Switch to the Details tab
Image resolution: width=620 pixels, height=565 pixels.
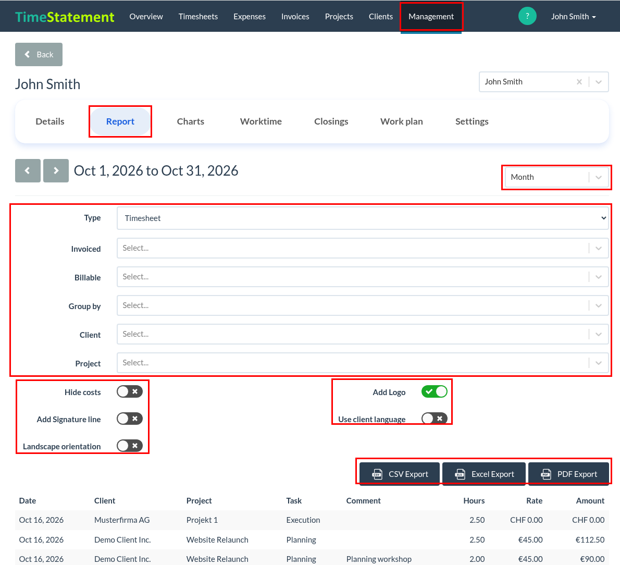pos(50,121)
